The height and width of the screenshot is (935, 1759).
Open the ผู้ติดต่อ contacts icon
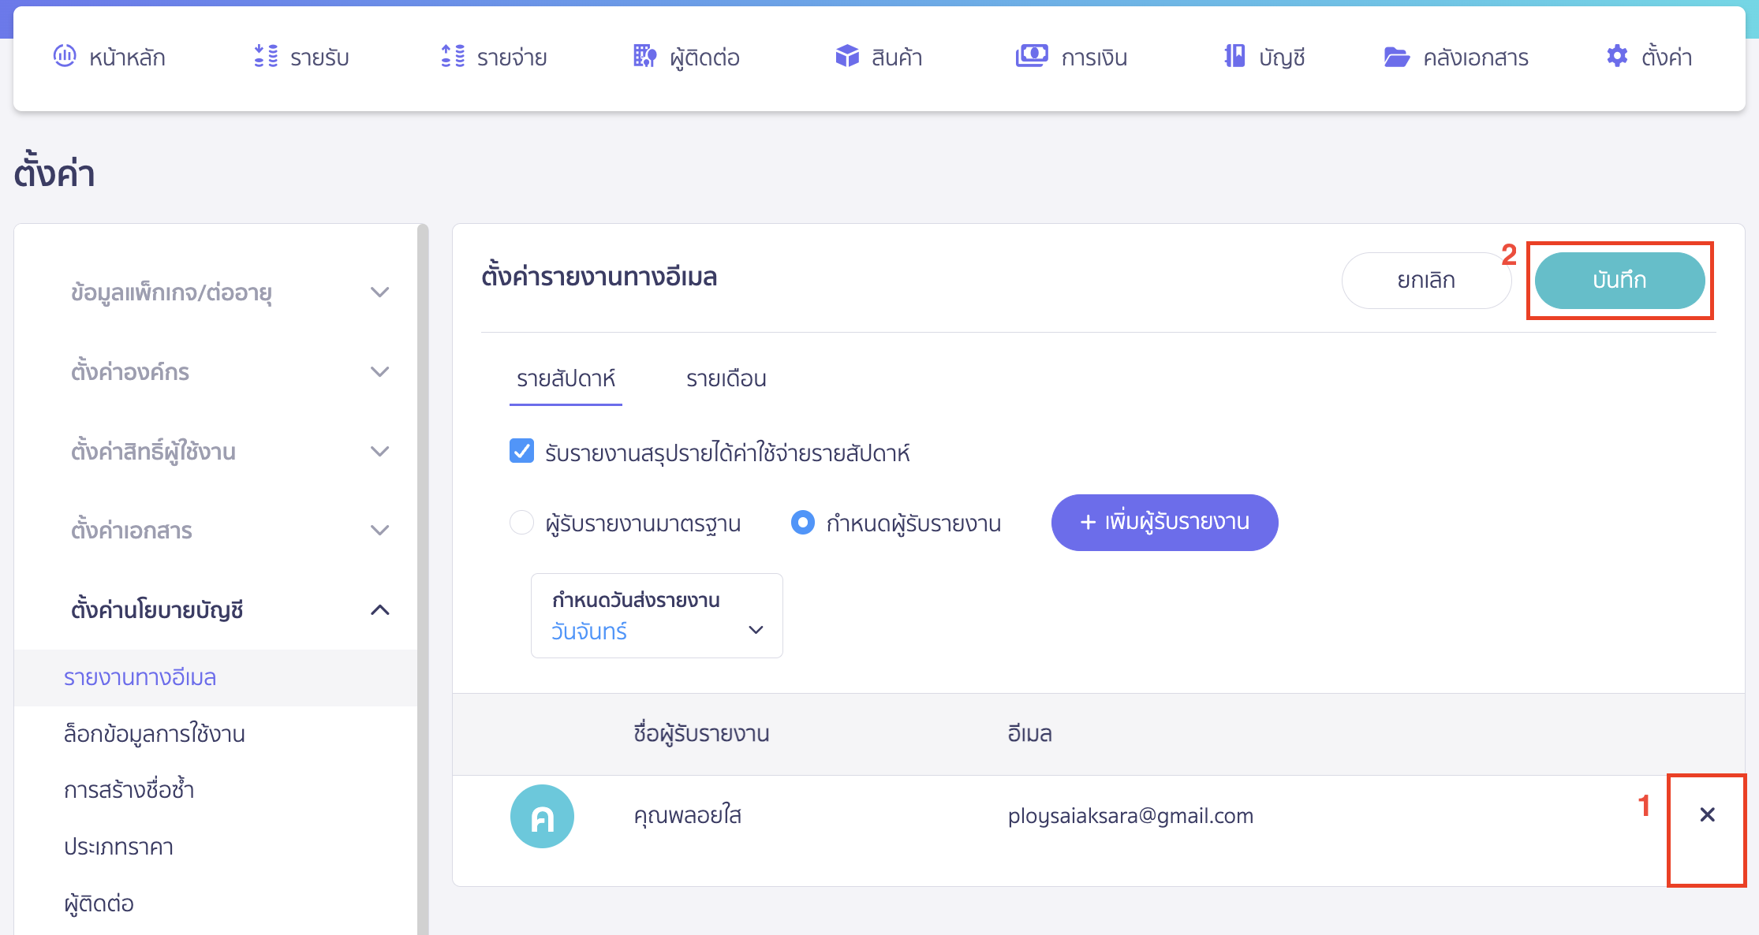[x=644, y=56]
